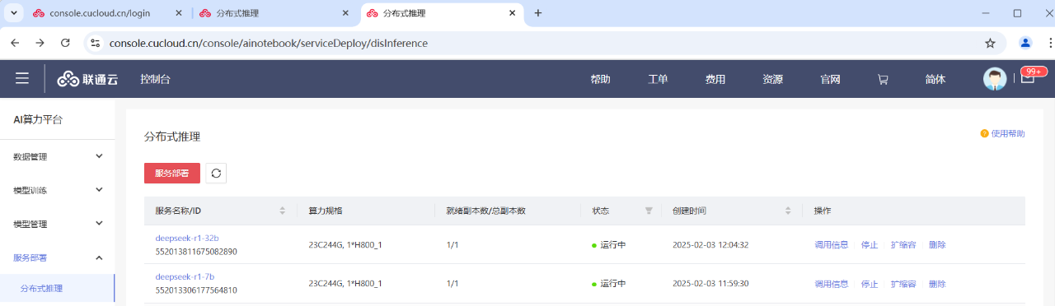Click 扩缩容 for deepseek-r1-7b
This screenshot has height=306, width=1055.
(x=903, y=284)
